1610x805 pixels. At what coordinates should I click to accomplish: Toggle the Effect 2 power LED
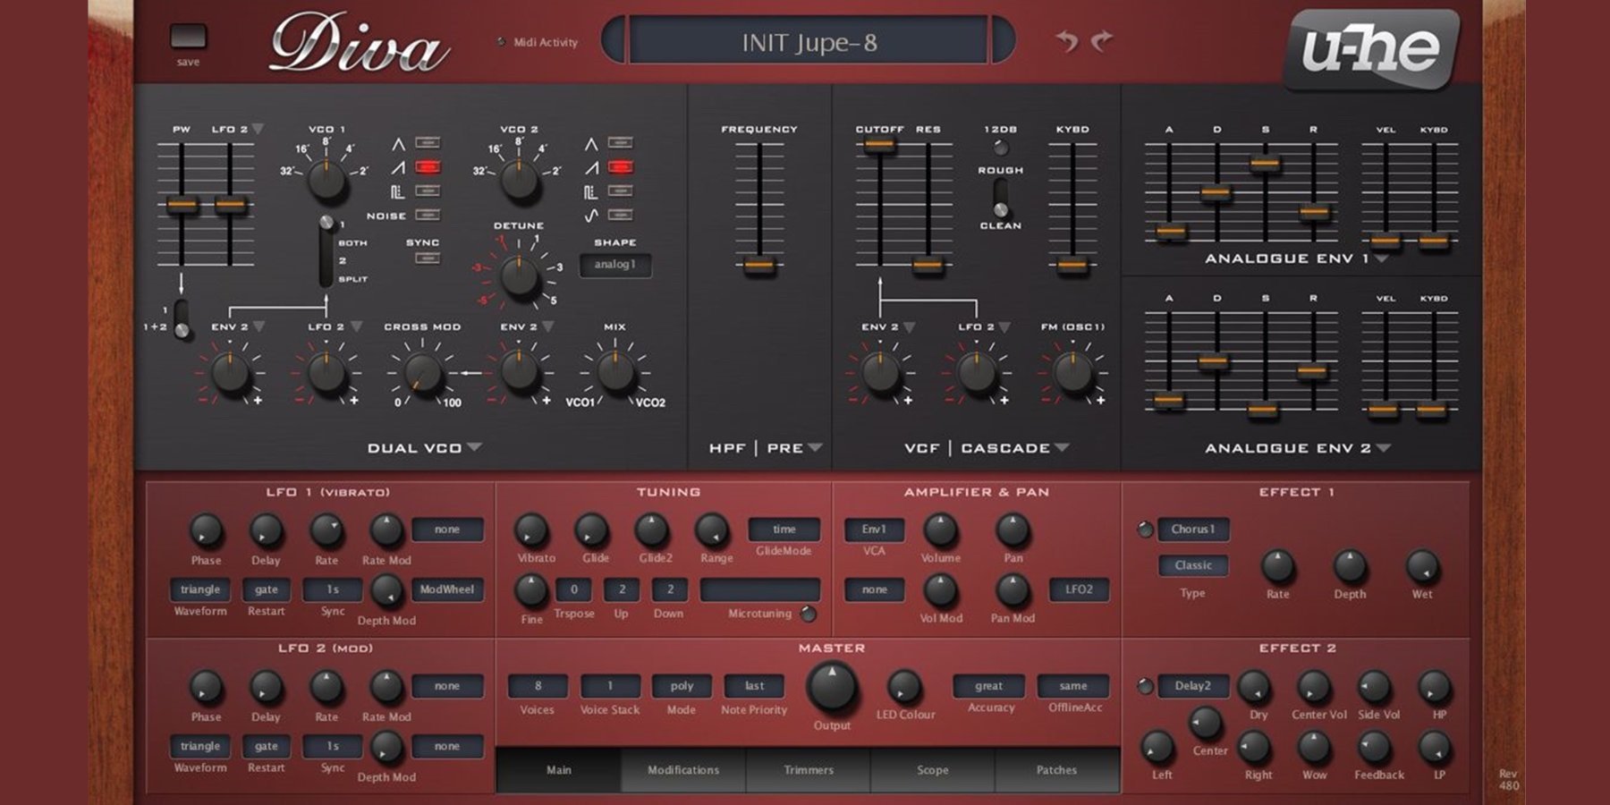(1145, 686)
